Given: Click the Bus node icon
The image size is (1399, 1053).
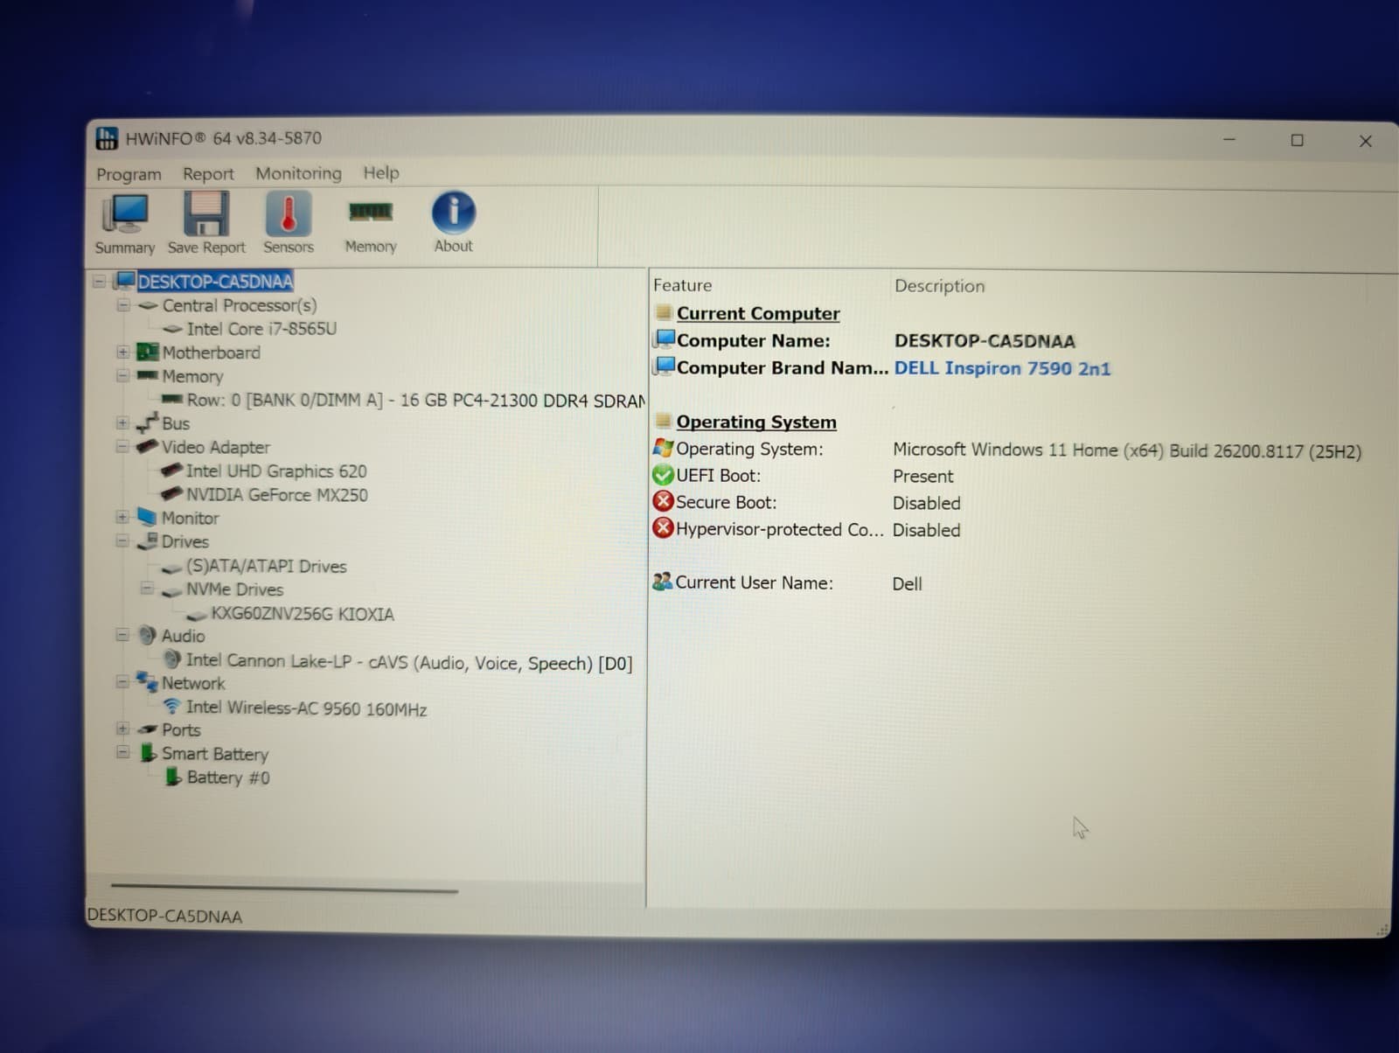Looking at the screenshot, I should (x=148, y=422).
